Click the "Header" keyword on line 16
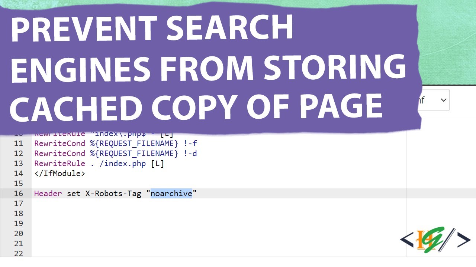This screenshot has width=476, height=267. coord(48,194)
